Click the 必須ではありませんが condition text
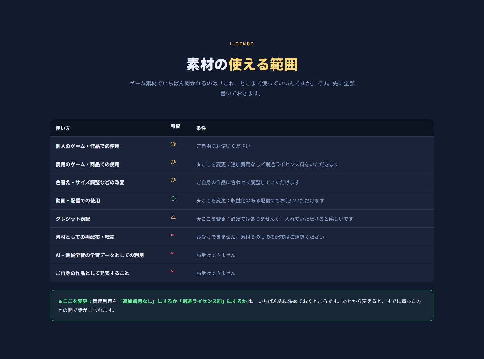 point(275,219)
